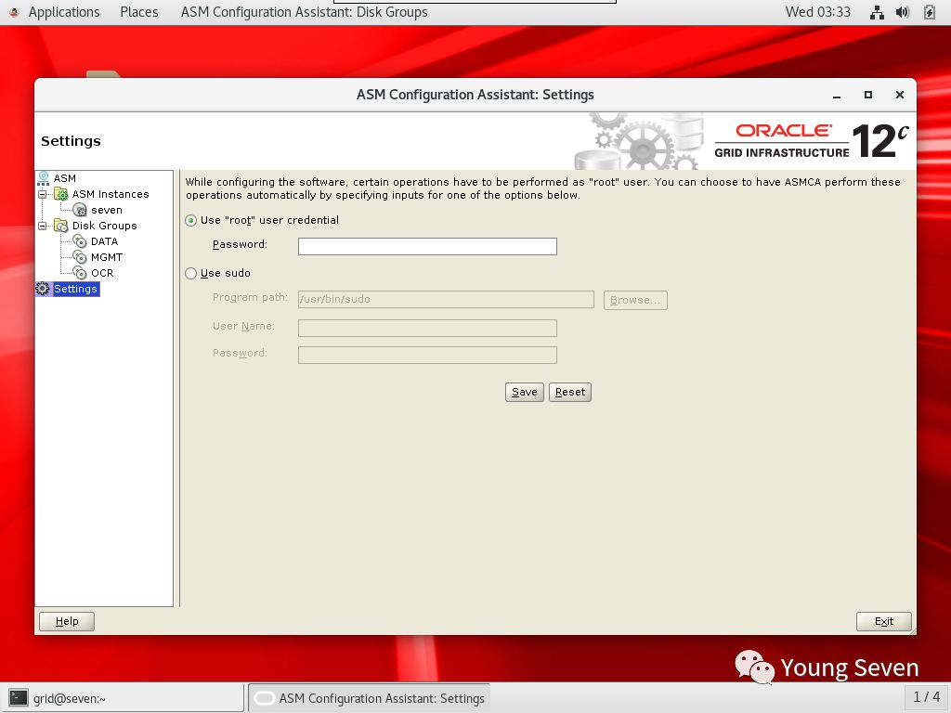Collapse the ASM Instances tree branch
This screenshot has width=951, height=713.
43,194
